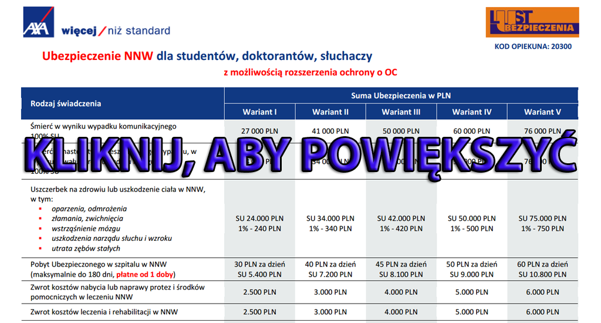Click '5.000 PLN' in rehabilitacji row
Viewport: 601px width, 323px height.
point(472,312)
